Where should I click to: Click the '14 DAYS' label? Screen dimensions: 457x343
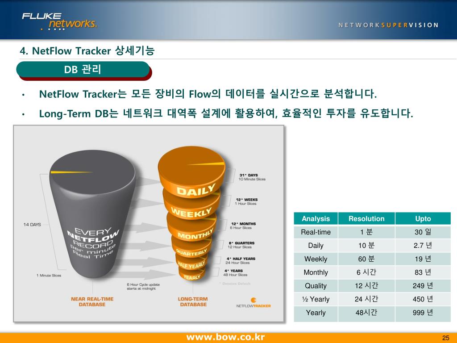pos(32,225)
